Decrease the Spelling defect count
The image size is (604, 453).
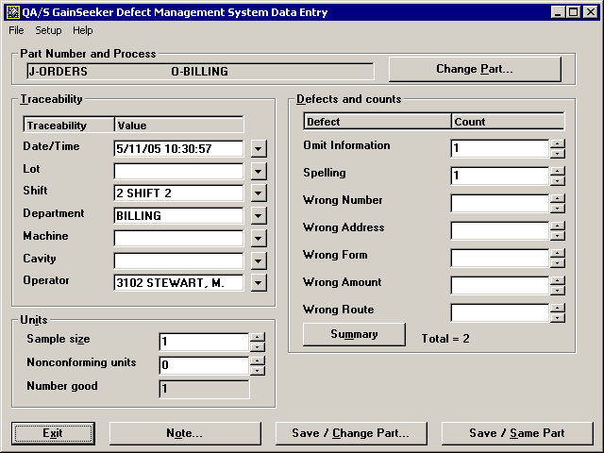[558, 181]
